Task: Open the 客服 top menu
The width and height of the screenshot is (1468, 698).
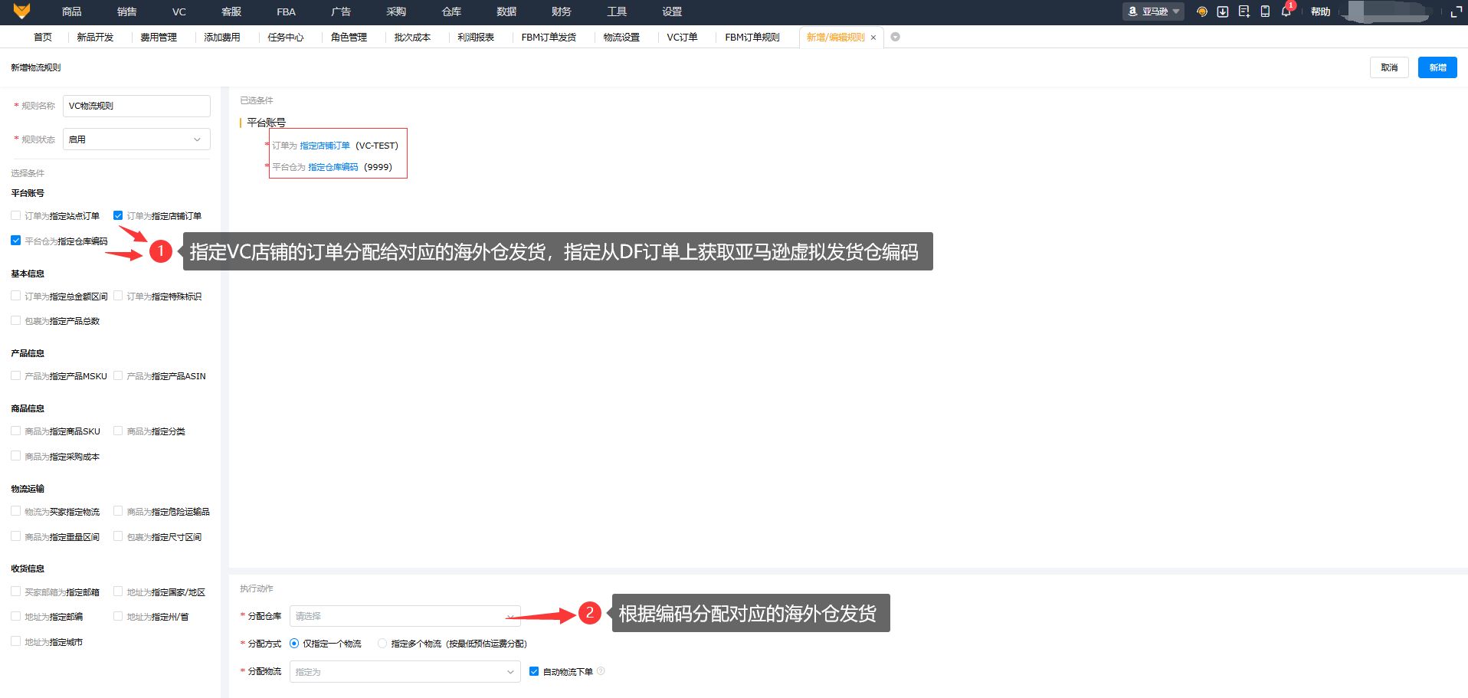Action: pos(231,11)
